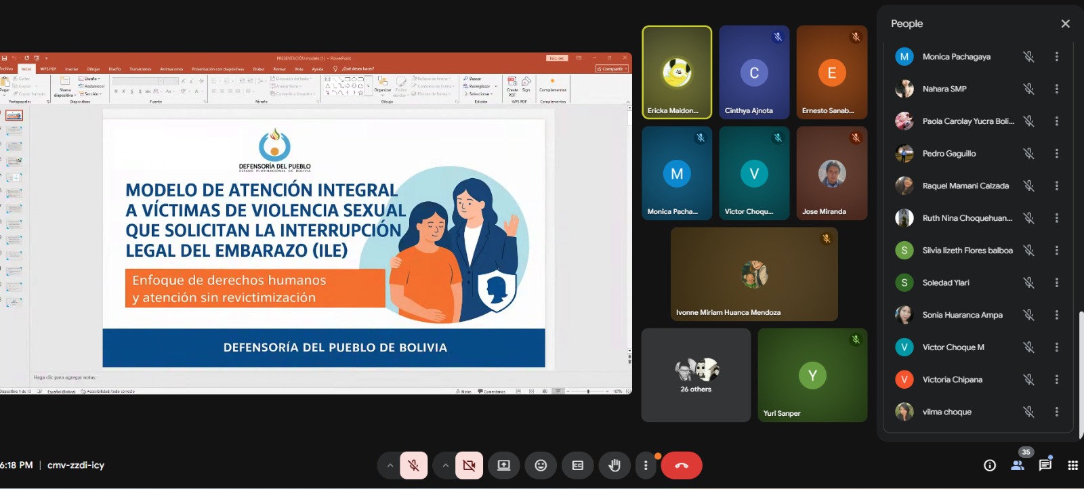Screen dimensions: 1084x489
Task: Open more actions menu for Victoria Chipana
Action: (1056, 379)
